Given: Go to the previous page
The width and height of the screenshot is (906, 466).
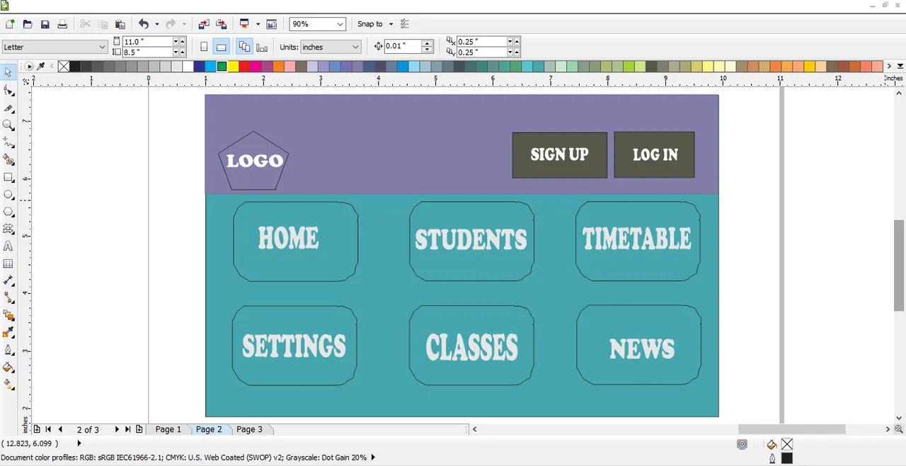Looking at the screenshot, I should coord(60,429).
